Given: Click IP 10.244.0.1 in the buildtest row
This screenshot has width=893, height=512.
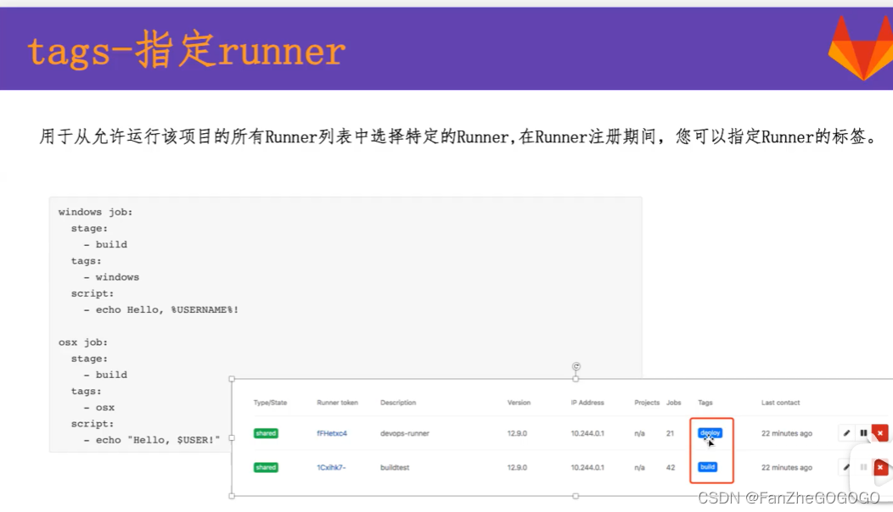Looking at the screenshot, I should 587,468.
